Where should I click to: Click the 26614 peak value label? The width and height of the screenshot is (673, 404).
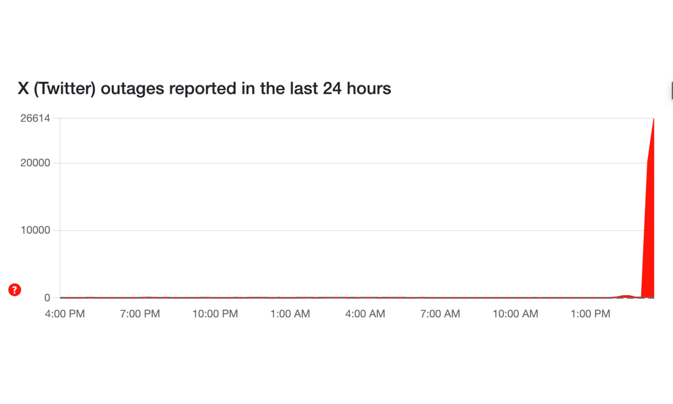35,118
